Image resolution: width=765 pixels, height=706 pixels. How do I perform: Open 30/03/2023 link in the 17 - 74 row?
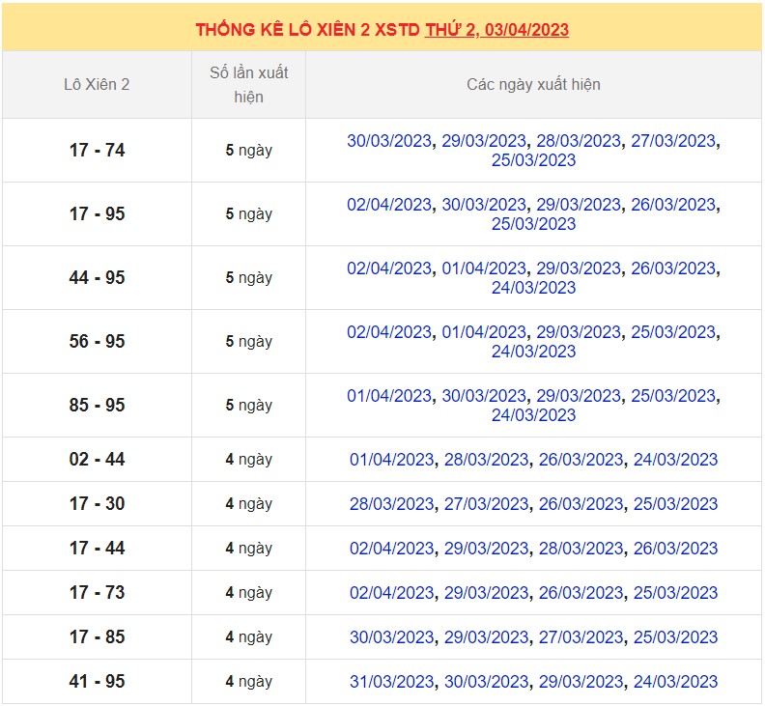click(x=389, y=141)
